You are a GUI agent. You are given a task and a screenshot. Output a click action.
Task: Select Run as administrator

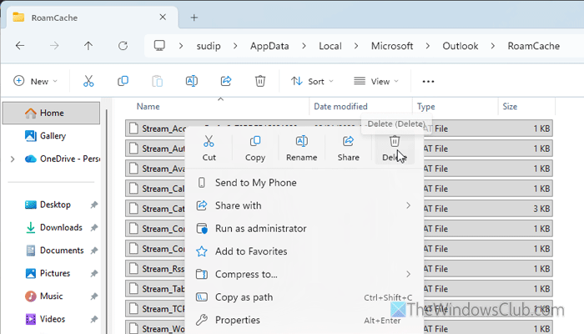tap(304, 229)
